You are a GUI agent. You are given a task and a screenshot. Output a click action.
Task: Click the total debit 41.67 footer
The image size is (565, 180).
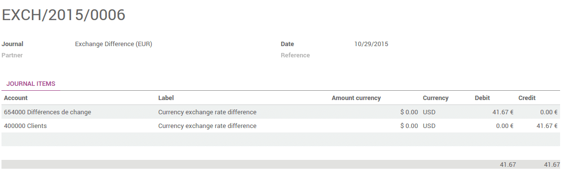508,164
